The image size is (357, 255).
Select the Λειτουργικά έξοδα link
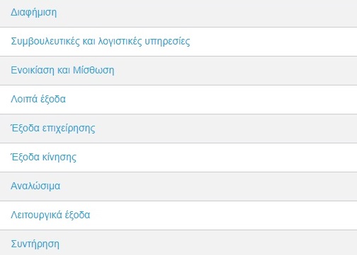[50, 215]
